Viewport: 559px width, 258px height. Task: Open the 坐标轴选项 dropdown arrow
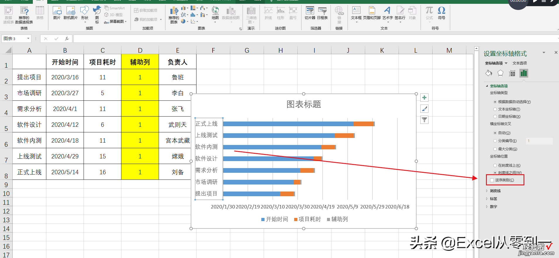pyautogui.click(x=506, y=63)
